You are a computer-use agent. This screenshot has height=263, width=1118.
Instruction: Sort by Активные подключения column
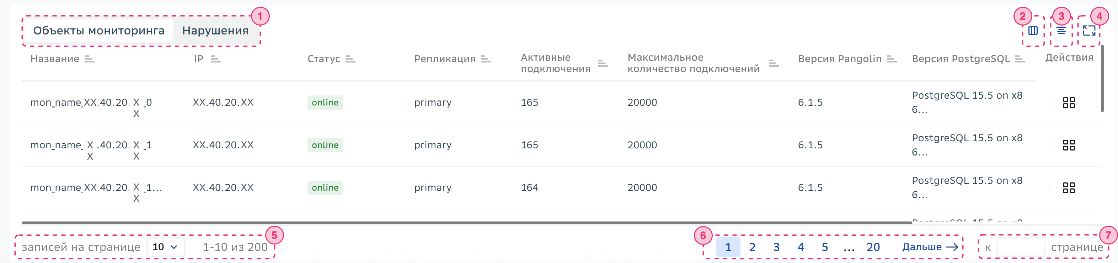pos(603,63)
